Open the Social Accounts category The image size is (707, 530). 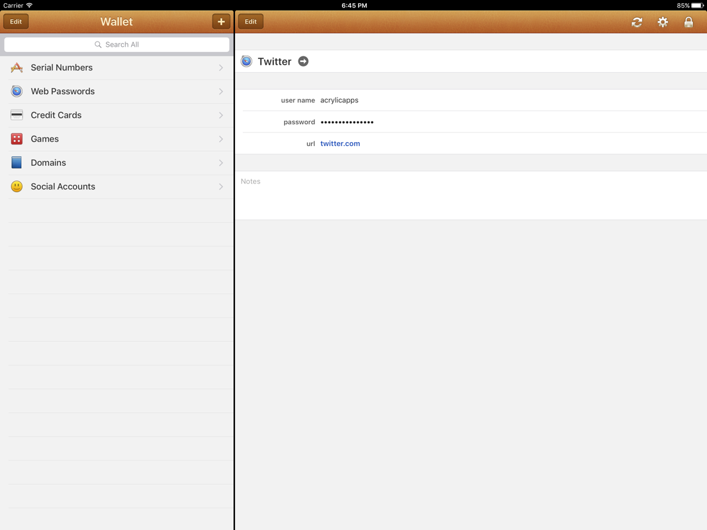coord(117,186)
